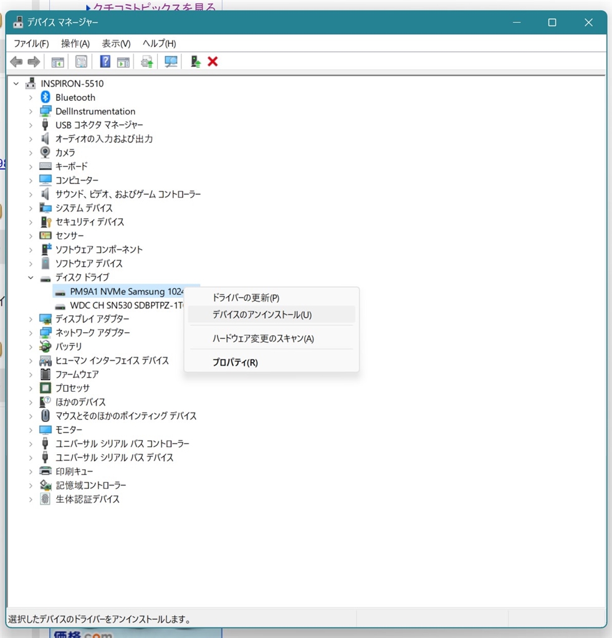Click the Bluetooth category icon
Image resolution: width=612 pixels, height=638 pixels.
45,97
